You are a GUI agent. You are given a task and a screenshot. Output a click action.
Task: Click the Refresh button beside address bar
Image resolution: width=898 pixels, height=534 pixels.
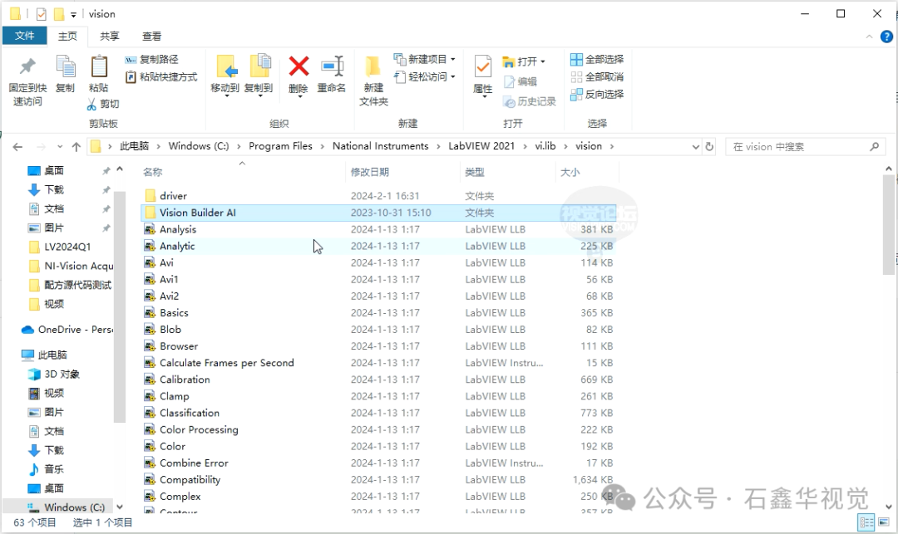pyautogui.click(x=709, y=146)
